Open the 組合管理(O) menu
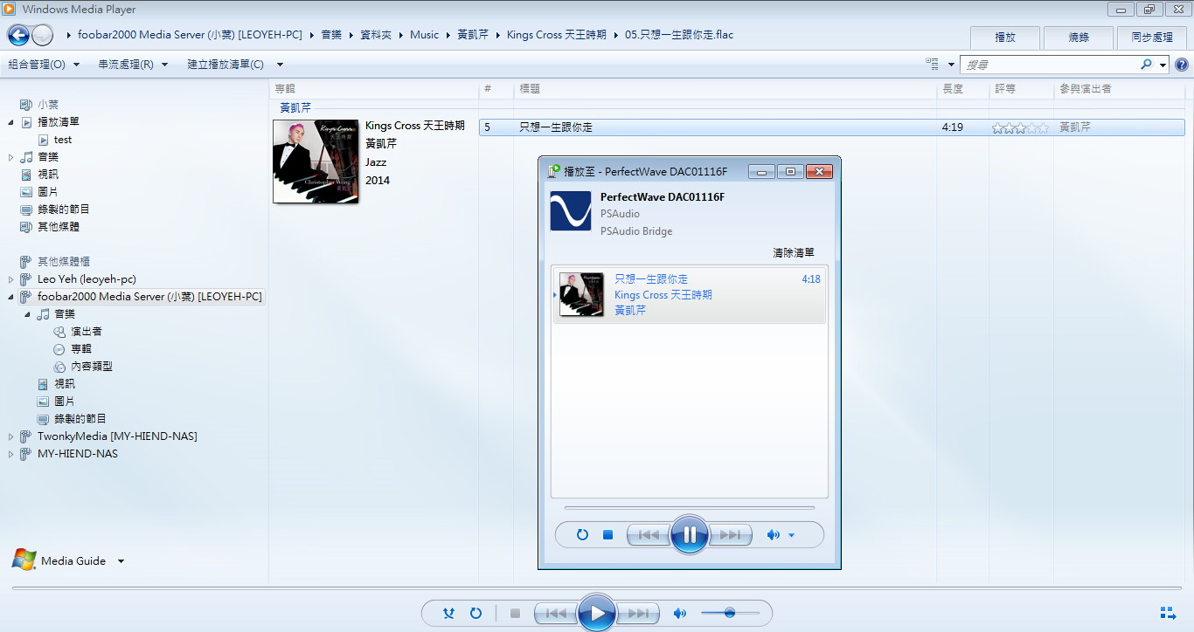The height and width of the screenshot is (632, 1194). [x=44, y=65]
